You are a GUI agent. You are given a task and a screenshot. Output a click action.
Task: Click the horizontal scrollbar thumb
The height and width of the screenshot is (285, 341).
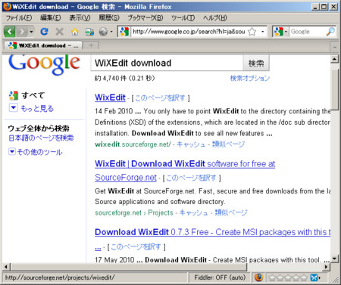pos(129,267)
